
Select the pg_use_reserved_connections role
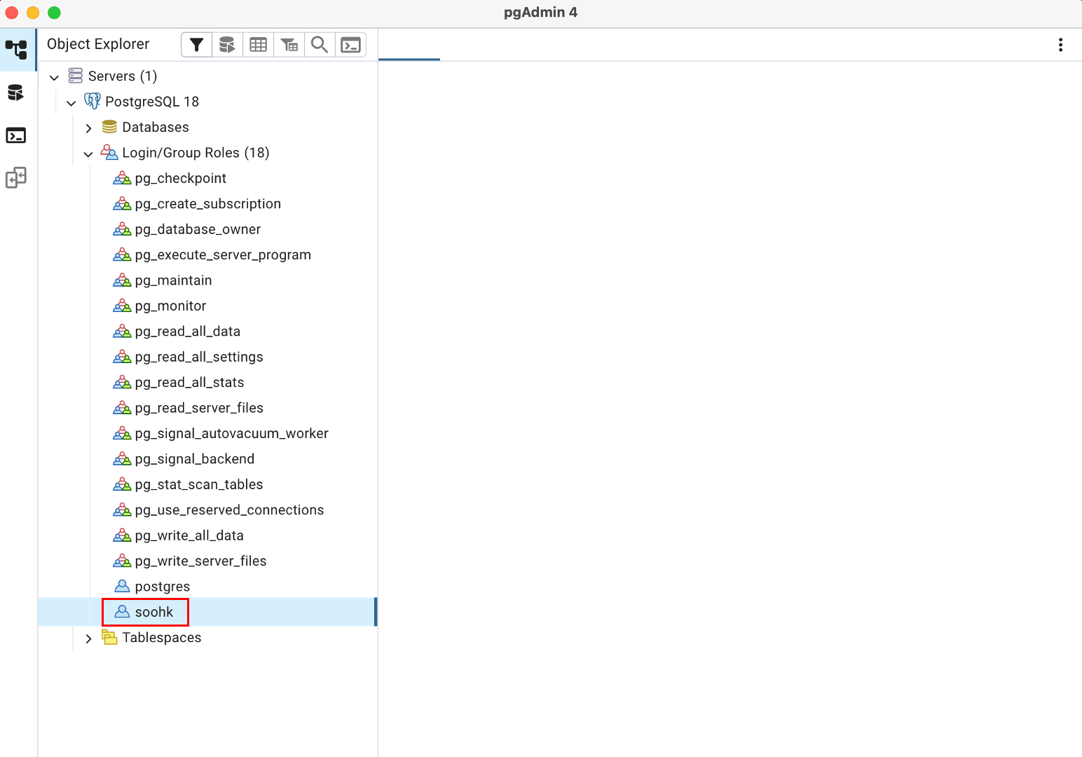point(229,510)
